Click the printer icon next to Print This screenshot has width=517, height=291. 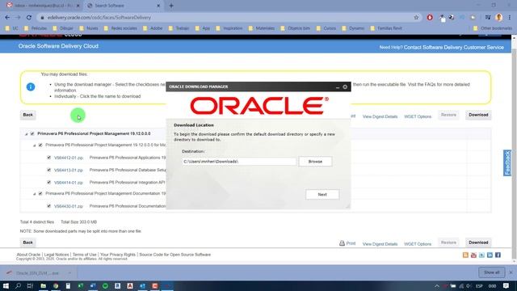point(342,243)
